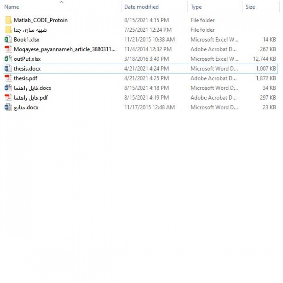Click the date 4/21/2021 4:24 PM
The image size is (283, 283).
click(146, 69)
